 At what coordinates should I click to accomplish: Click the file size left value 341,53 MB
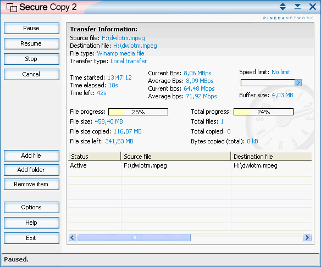(x=119, y=141)
